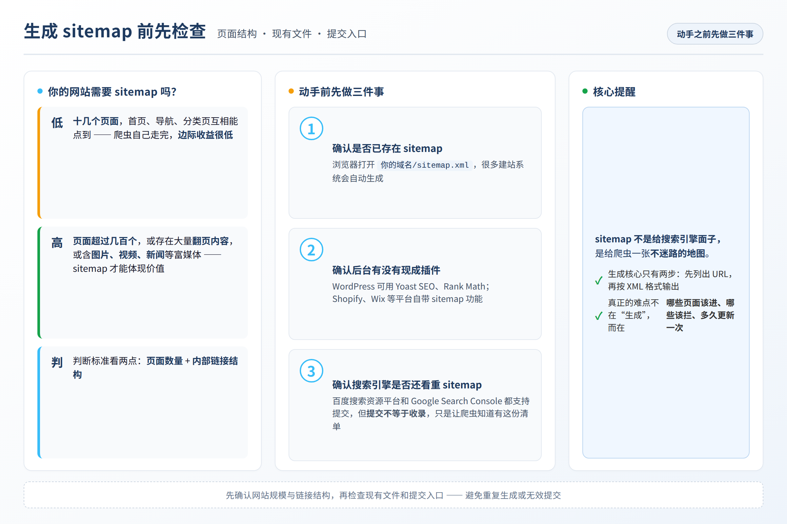Click the text sitemap 才能体现价值
The image size is (787, 524).
pyautogui.click(x=119, y=269)
